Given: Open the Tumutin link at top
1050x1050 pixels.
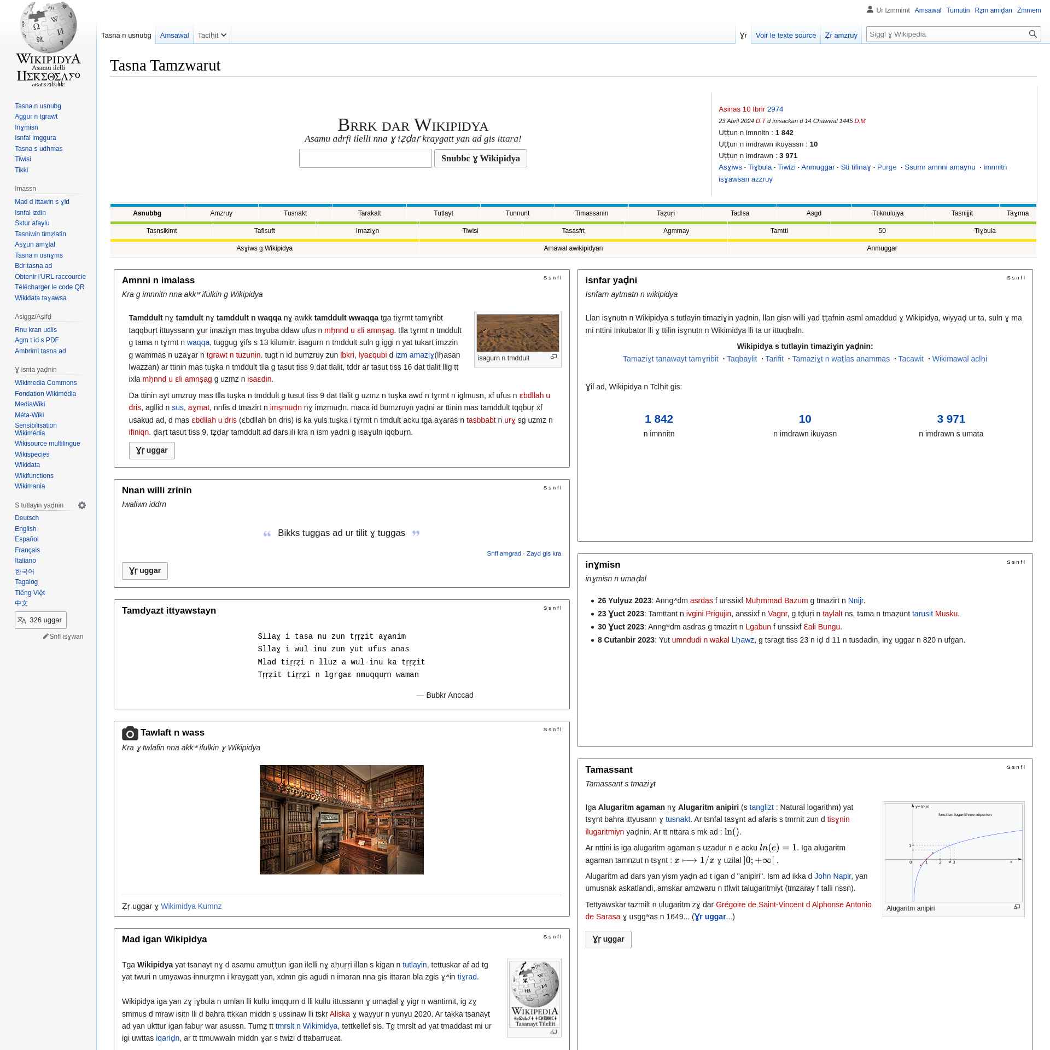Looking at the screenshot, I should click(x=958, y=10).
